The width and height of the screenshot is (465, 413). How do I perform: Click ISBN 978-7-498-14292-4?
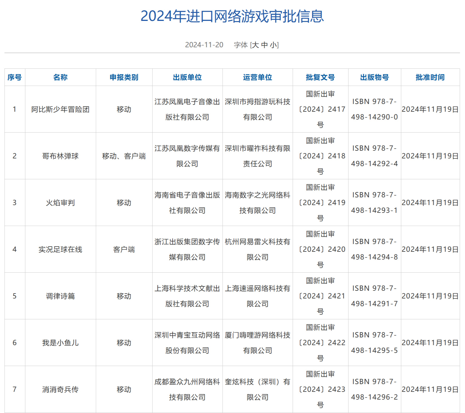pyautogui.click(x=374, y=156)
